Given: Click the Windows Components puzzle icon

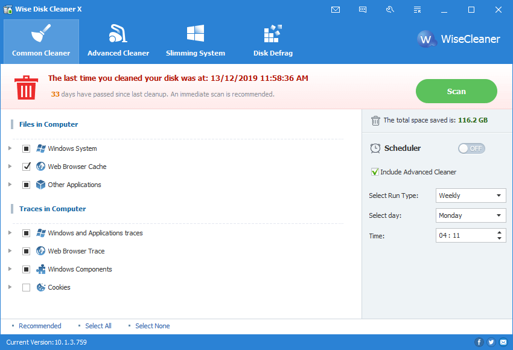Looking at the screenshot, I should tap(40, 269).
